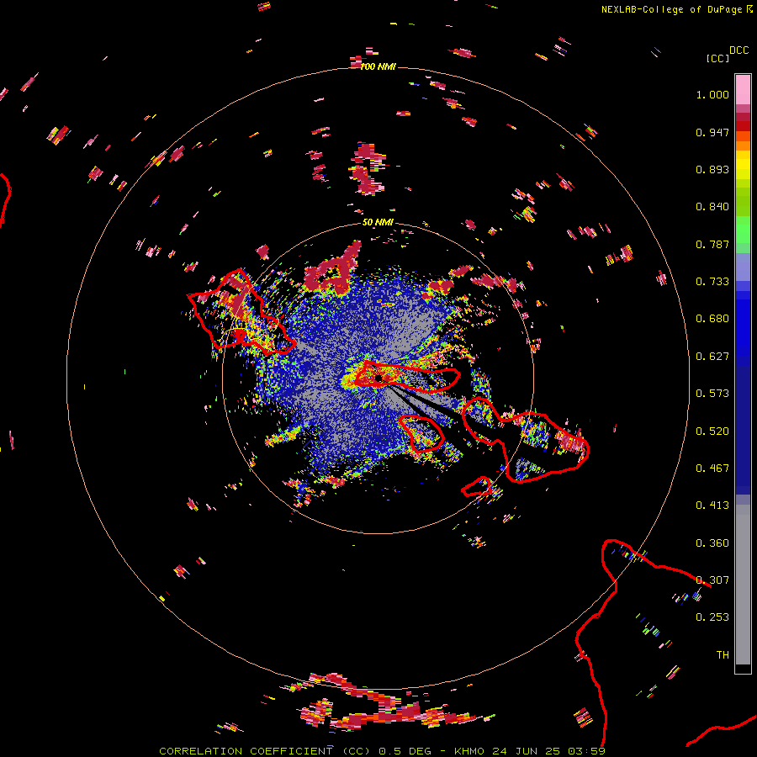Image resolution: width=757 pixels, height=757 pixels.
Task: Pick the bright green band of the scale
Action: 743,230
